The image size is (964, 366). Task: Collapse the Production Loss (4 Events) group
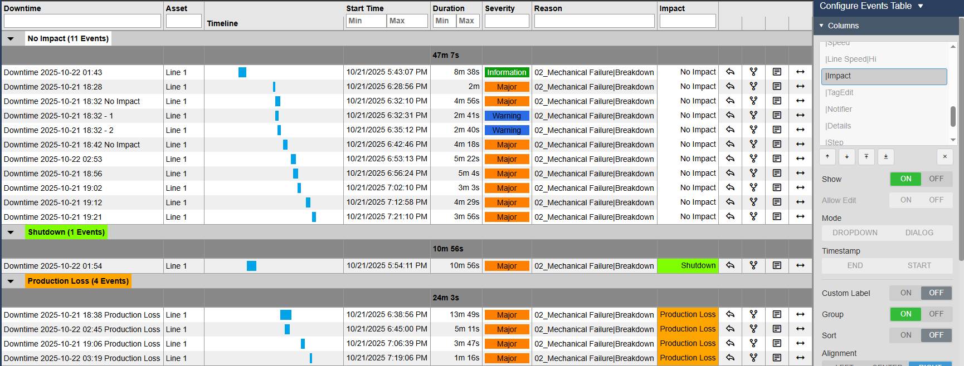tap(11, 281)
